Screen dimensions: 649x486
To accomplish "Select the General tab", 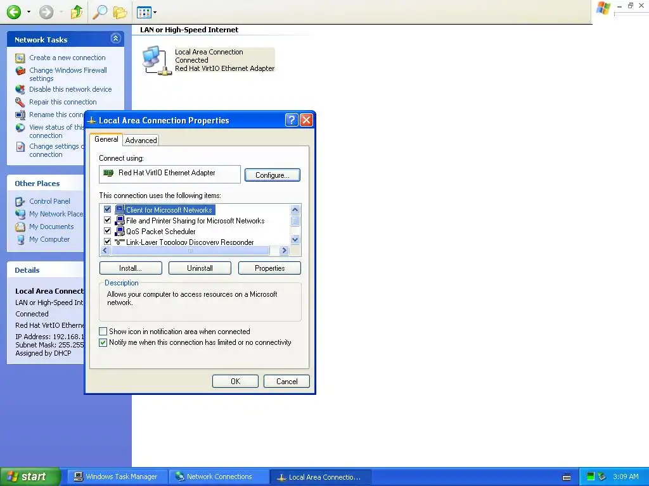I will (106, 139).
